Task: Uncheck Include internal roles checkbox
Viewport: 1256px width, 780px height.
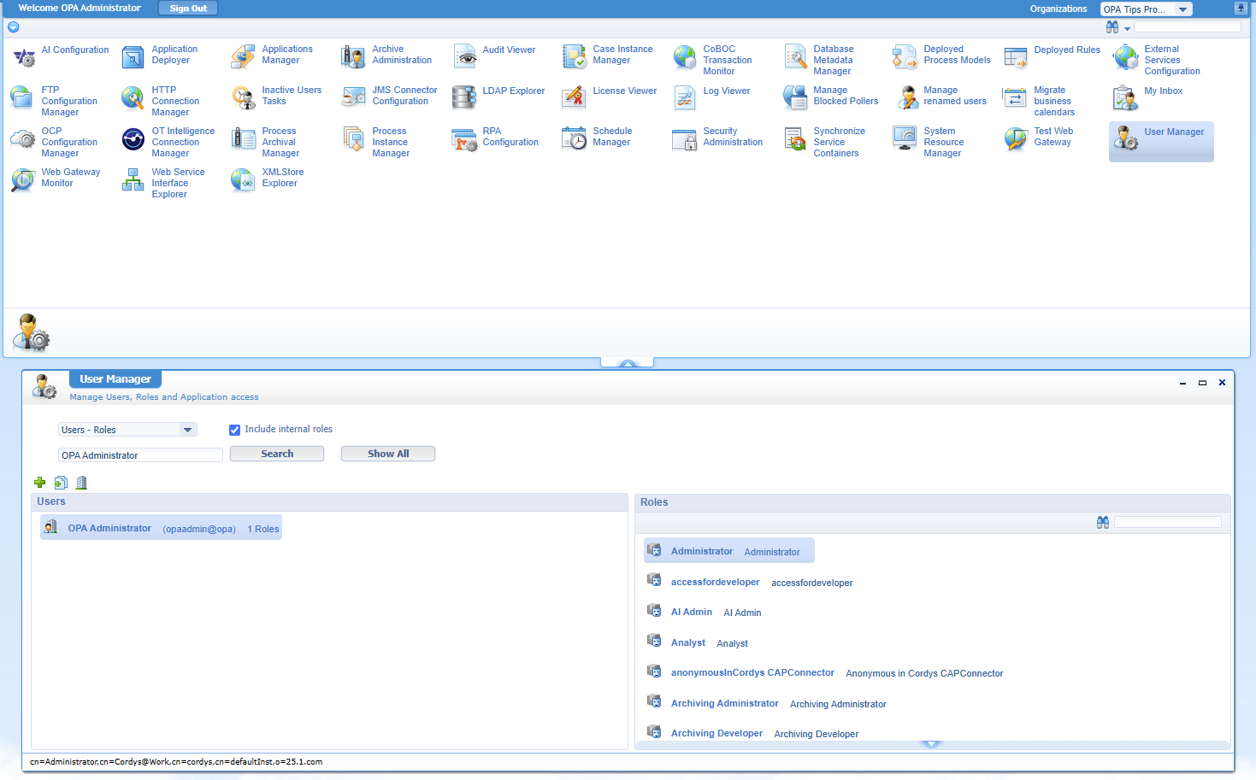Action: click(x=234, y=430)
